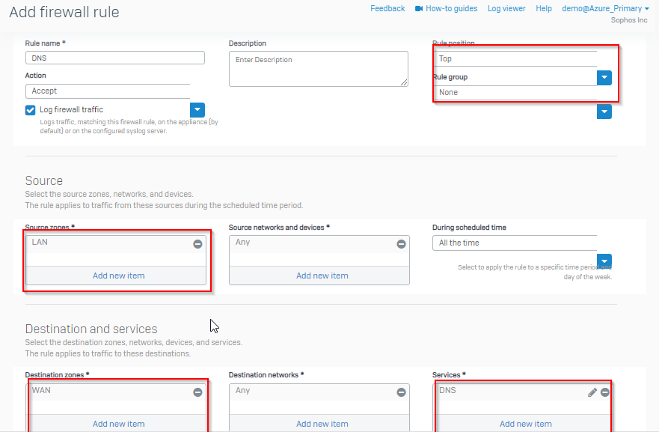Viewport: 659px width, 432px height.
Task: Open the Log viewer
Action: click(506, 8)
